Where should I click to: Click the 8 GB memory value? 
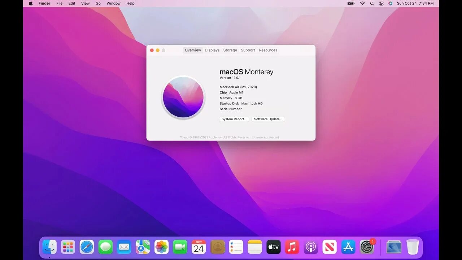pyautogui.click(x=239, y=98)
